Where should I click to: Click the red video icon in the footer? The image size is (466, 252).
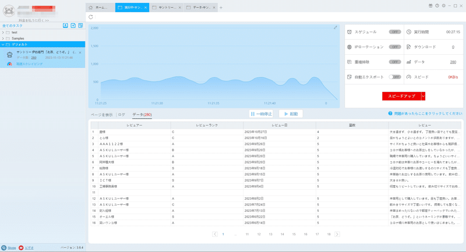(21, 247)
